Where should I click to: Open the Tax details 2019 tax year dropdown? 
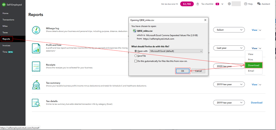click(x=229, y=103)
